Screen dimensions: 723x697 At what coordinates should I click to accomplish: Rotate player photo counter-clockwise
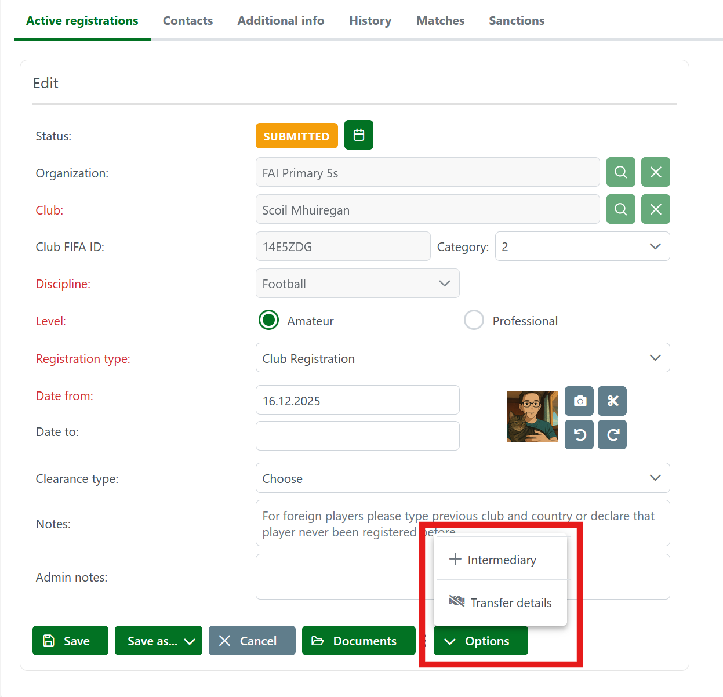point(579,434)
